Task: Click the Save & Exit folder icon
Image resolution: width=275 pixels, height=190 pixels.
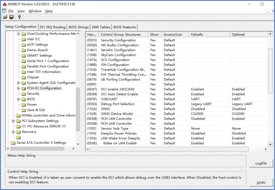Action: (24, 110)
